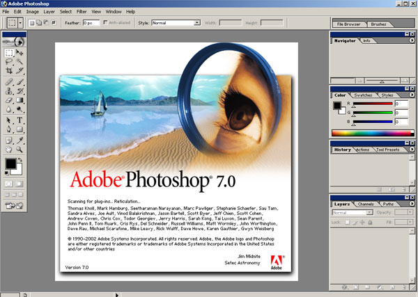Switch to Quick Mask mode
This screenshot has height=297, width=418.
point(19,184)
